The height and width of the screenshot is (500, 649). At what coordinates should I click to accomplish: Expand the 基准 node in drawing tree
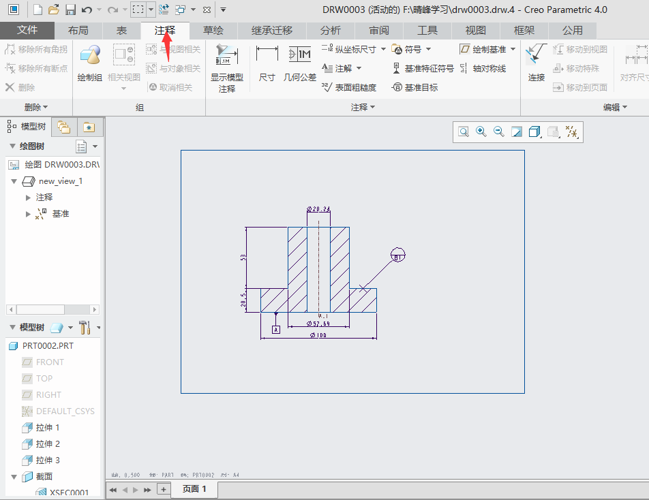pyautogui.click(x=28, y=214)
